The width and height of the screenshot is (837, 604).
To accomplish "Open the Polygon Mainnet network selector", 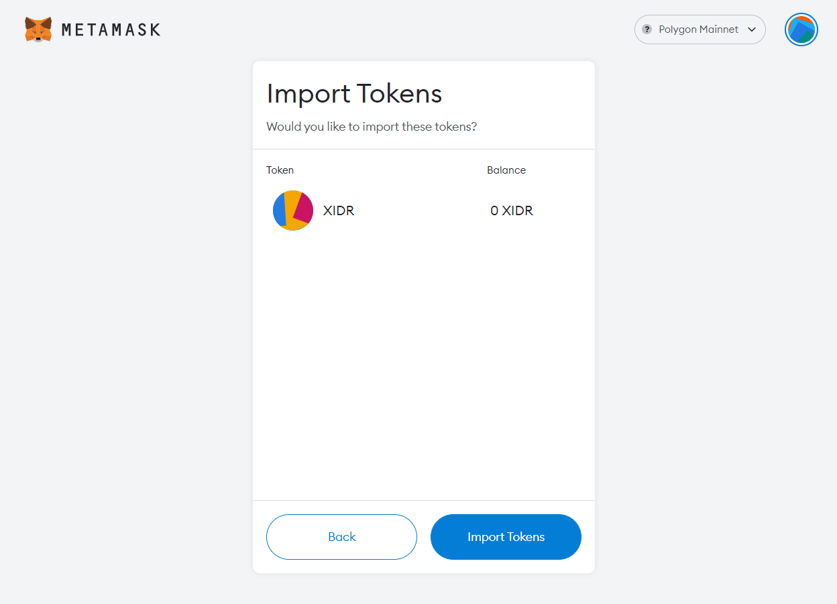I will coord(700,29).
